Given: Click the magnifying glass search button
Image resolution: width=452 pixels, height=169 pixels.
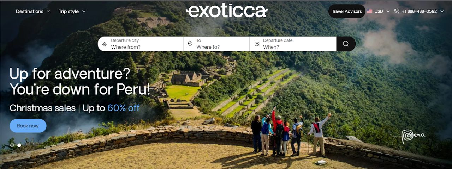Looking at the screenshot, I should 346,44.
